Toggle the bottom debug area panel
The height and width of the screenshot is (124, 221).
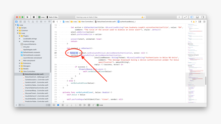(197, 17)
